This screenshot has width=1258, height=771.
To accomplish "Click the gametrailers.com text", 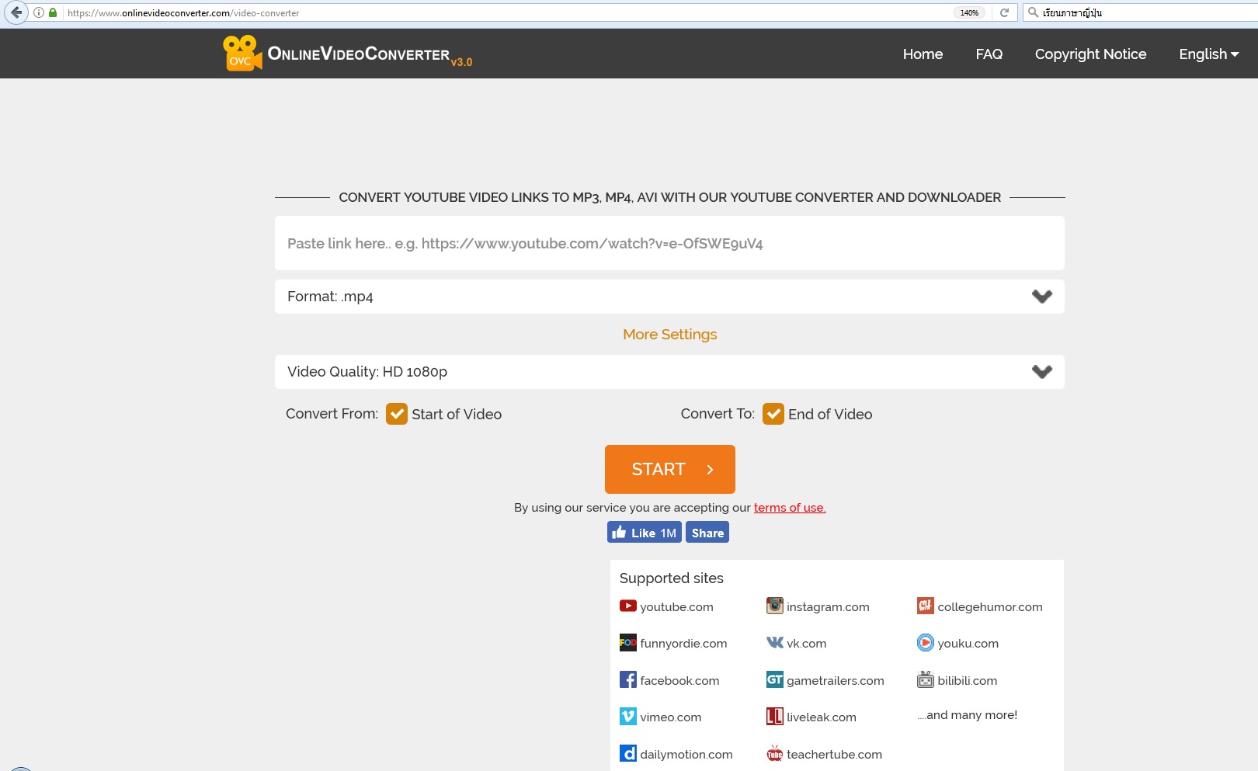I will point(835,681).
